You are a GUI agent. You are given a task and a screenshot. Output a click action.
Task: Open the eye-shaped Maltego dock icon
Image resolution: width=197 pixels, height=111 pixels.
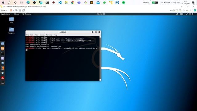tap(2, 73)
